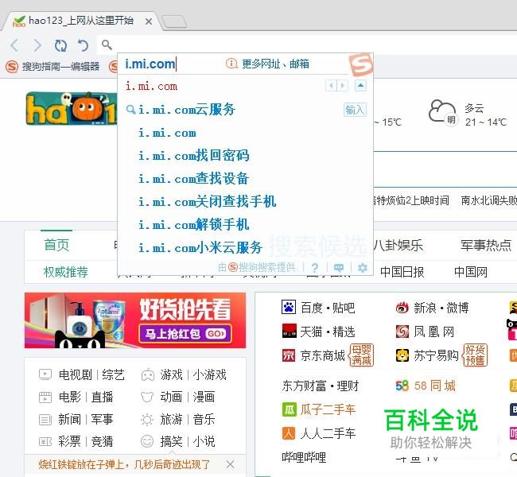The height and width of the screenshot is (477, 517).
Task: Switch to the 八卦娱乐 tab
Action: [x=398, y=246]
